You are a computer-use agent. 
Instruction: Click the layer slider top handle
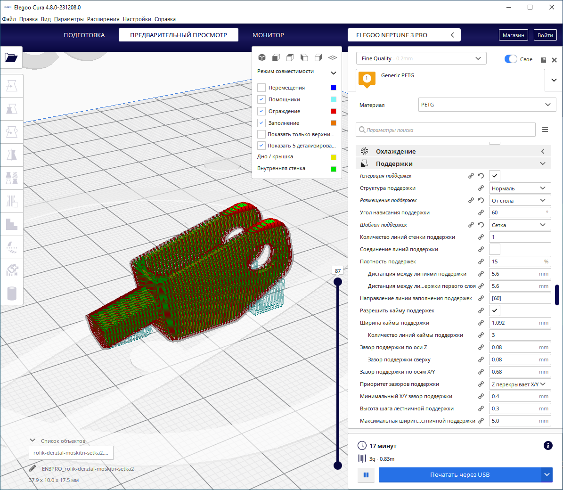click(338, 282)
